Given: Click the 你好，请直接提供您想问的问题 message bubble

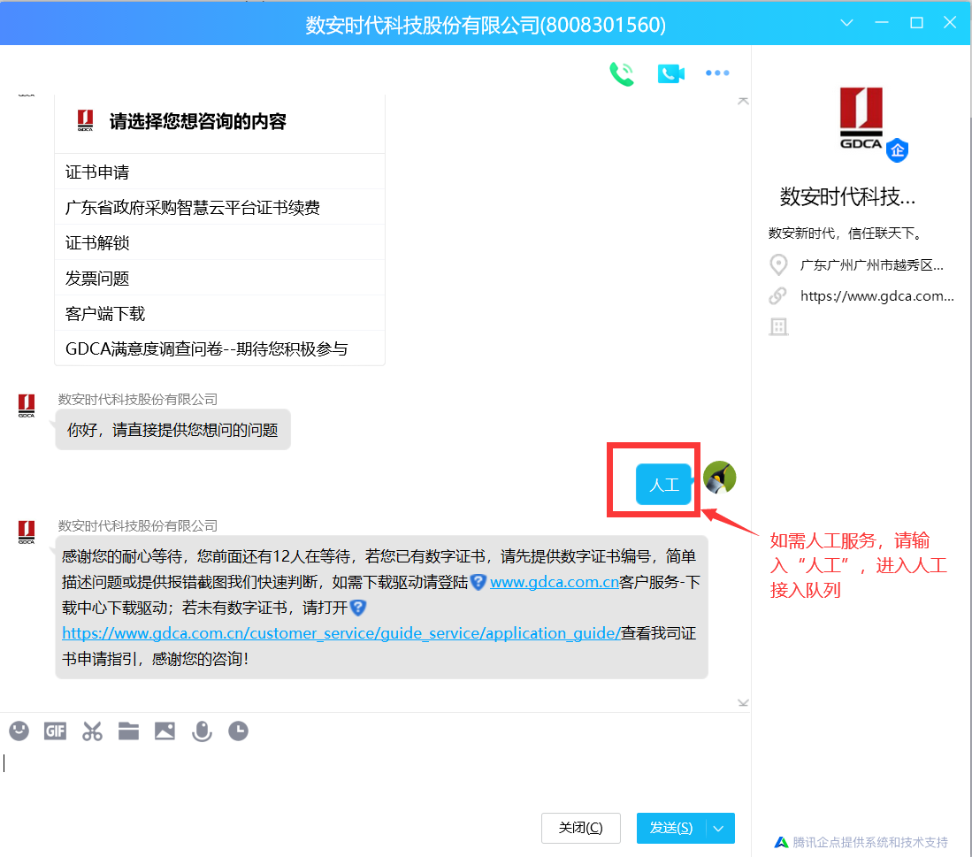Looking at the screenshot, I should 173,430.
